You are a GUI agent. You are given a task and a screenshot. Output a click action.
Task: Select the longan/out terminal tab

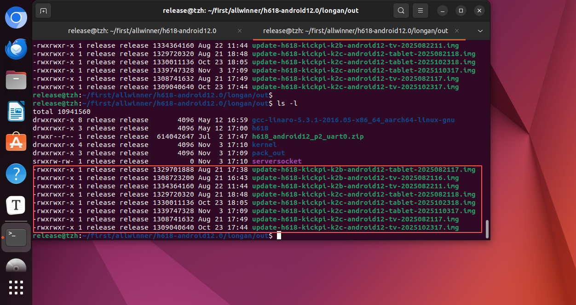pos(355,31)
